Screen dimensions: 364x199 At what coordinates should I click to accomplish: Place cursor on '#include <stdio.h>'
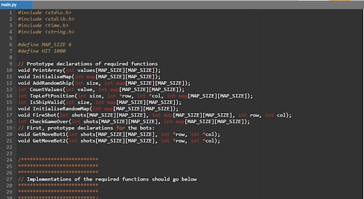tap(44, 13)
